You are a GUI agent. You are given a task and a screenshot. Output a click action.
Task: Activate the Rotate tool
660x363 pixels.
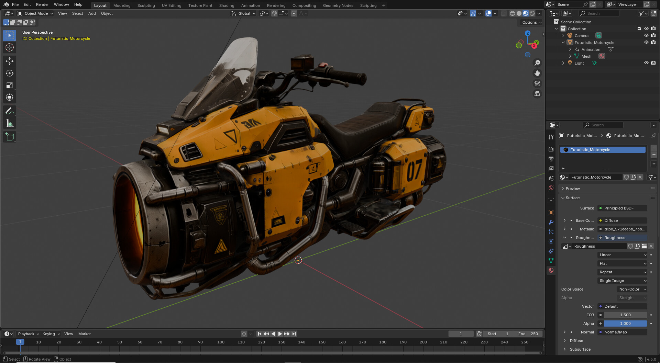(x=10, y=73)
